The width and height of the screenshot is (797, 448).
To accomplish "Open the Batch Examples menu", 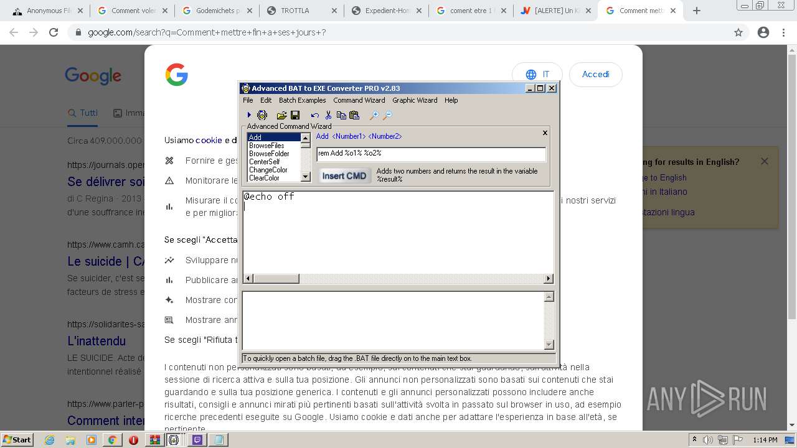I will (302, 100).
